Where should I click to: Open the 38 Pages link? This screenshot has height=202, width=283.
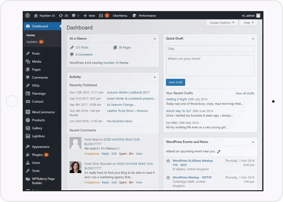(x=125, y=47)
